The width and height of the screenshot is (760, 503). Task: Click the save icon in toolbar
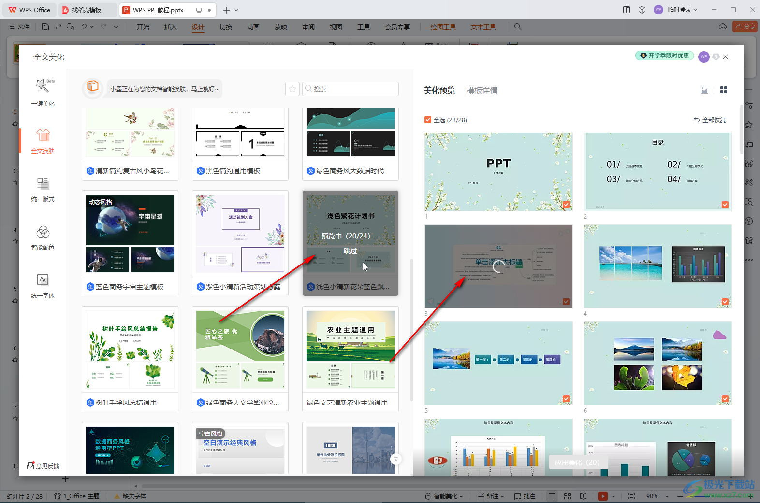tap(45, 27)
